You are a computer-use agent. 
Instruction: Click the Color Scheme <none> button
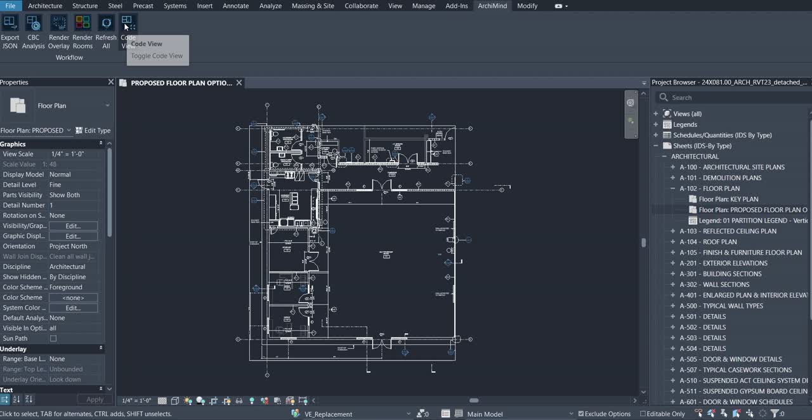click(x=73, y=298)
